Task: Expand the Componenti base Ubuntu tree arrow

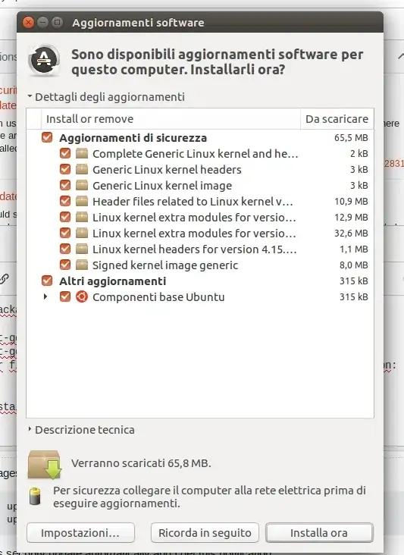Action: [x=45, y=296]
